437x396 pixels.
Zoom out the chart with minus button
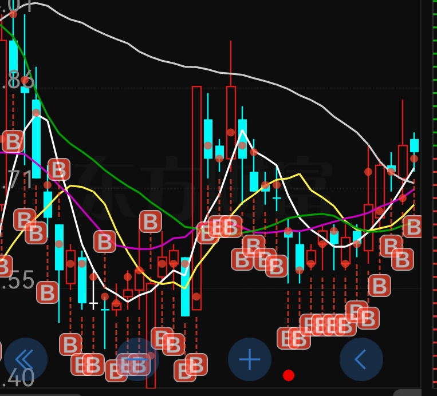pyautogui.click(x=137, y=359)
